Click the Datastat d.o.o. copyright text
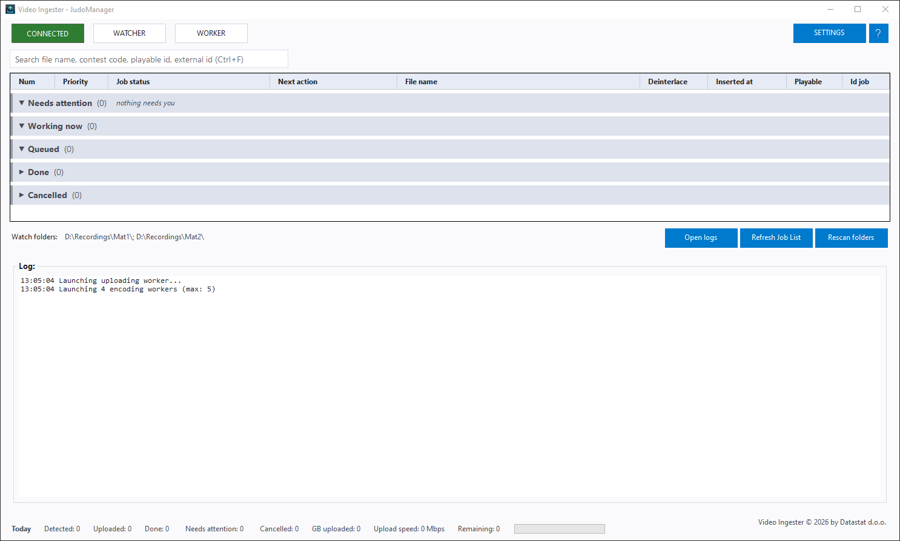The height and width of the screenshot is (541, 900). pyautogui.click(x=822, y=522)
